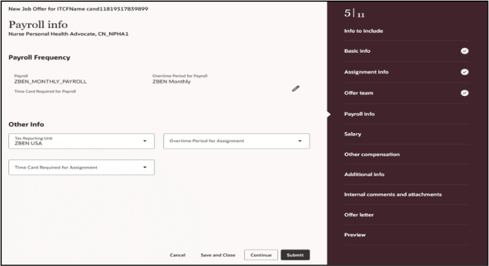Go to the Salary step
The width and height of the screenshot is (489, 266).
tap(353, 134)
